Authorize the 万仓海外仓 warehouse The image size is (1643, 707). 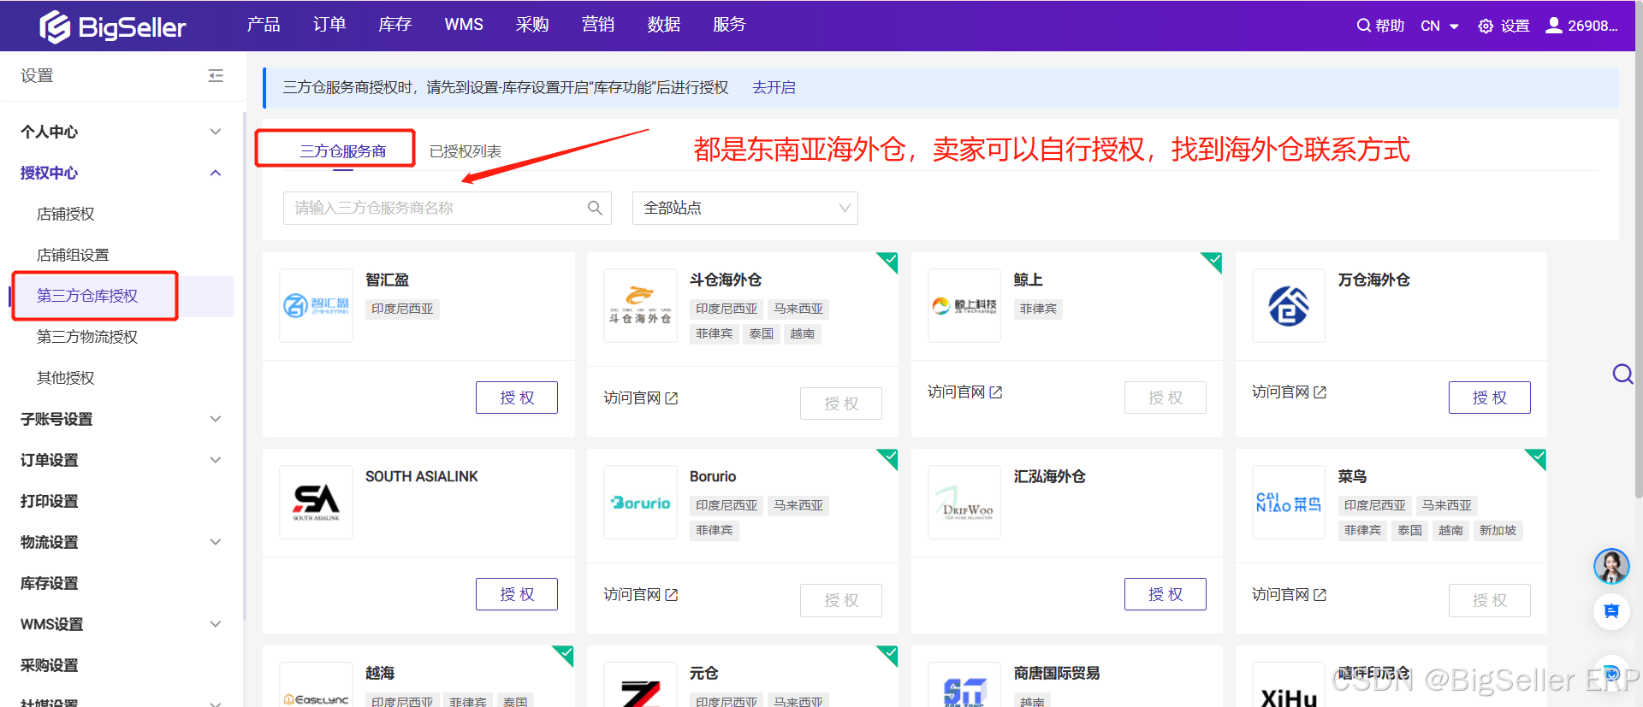[x=1490, y=398]
